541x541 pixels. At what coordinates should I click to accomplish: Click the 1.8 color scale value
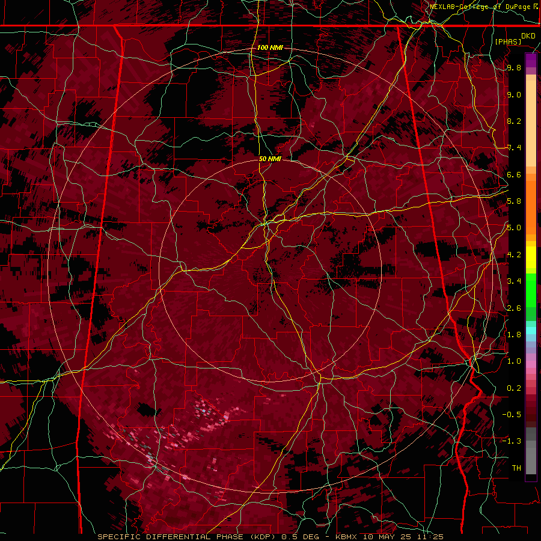tap(514, 335)
